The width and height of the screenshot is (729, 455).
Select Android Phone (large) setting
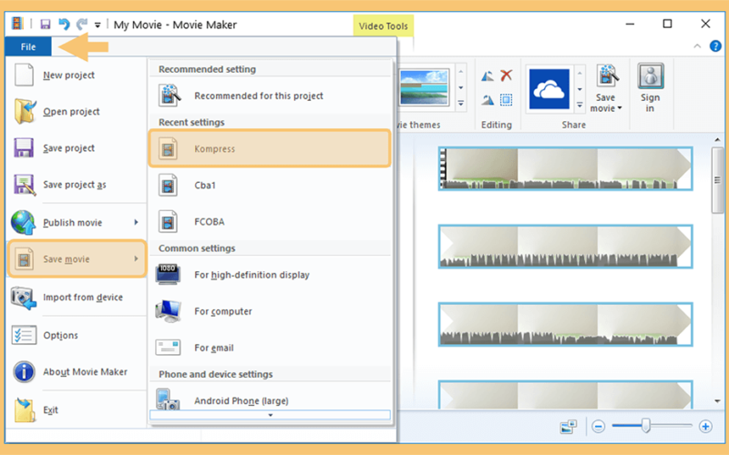(x=270, y=399)
